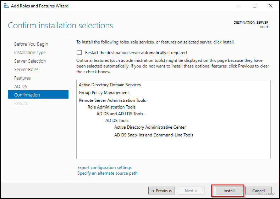Click the Confirm installation selections heading
Screen dimensions: 280x199
[x=60, y=25]
